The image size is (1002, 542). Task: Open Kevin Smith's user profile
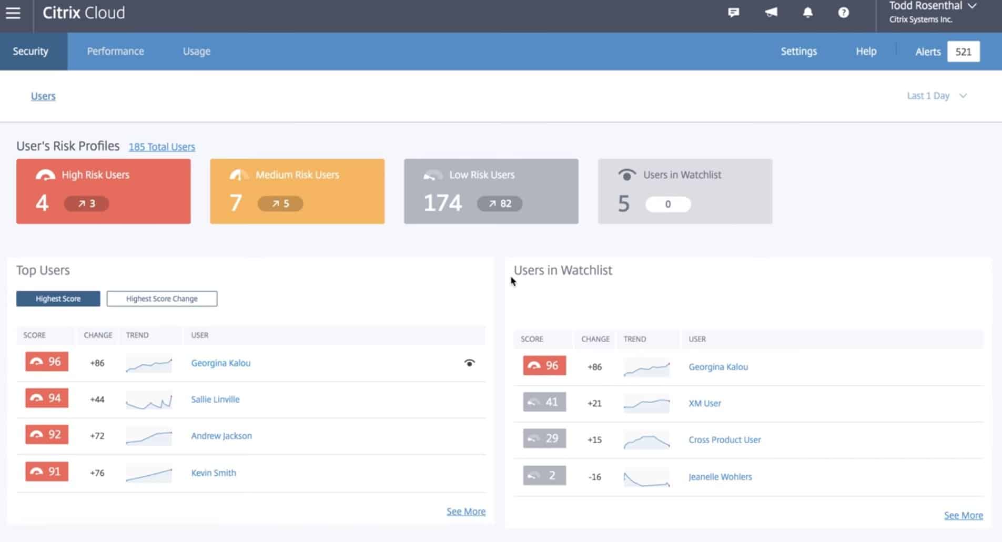click(x=214, y=473)
